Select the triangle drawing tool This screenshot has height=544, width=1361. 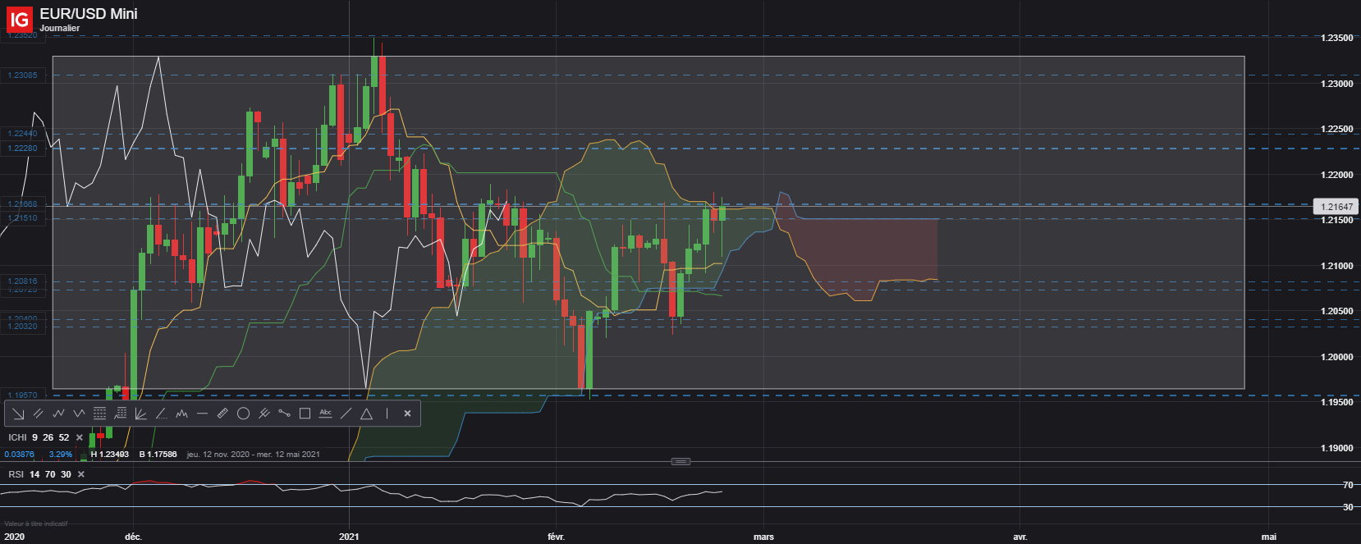click(366, 414)
